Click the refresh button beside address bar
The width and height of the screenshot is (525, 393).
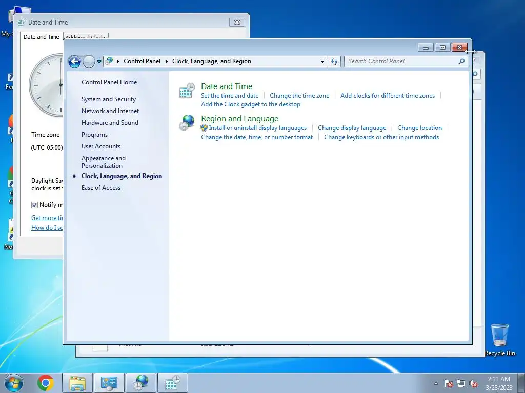[334, 61]
